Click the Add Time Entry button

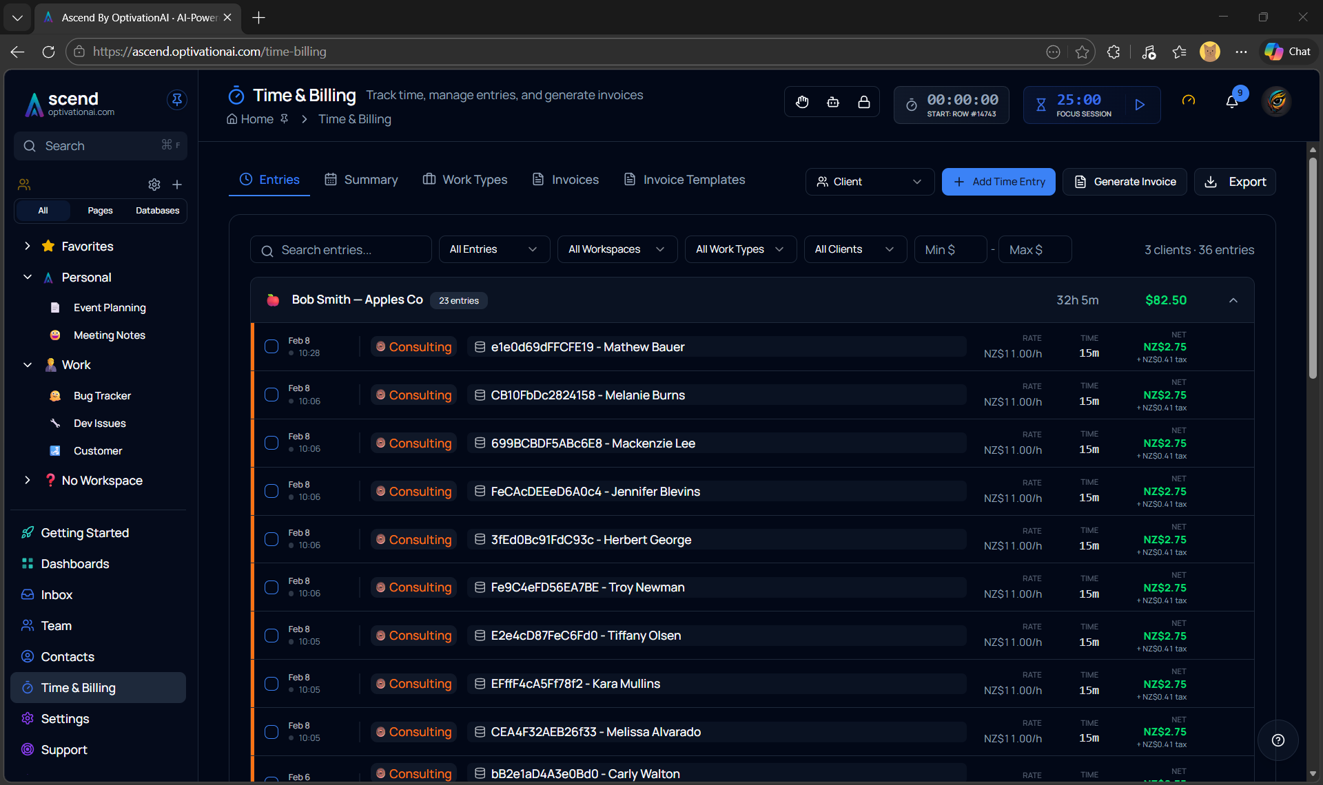click(x=998, y=182)
